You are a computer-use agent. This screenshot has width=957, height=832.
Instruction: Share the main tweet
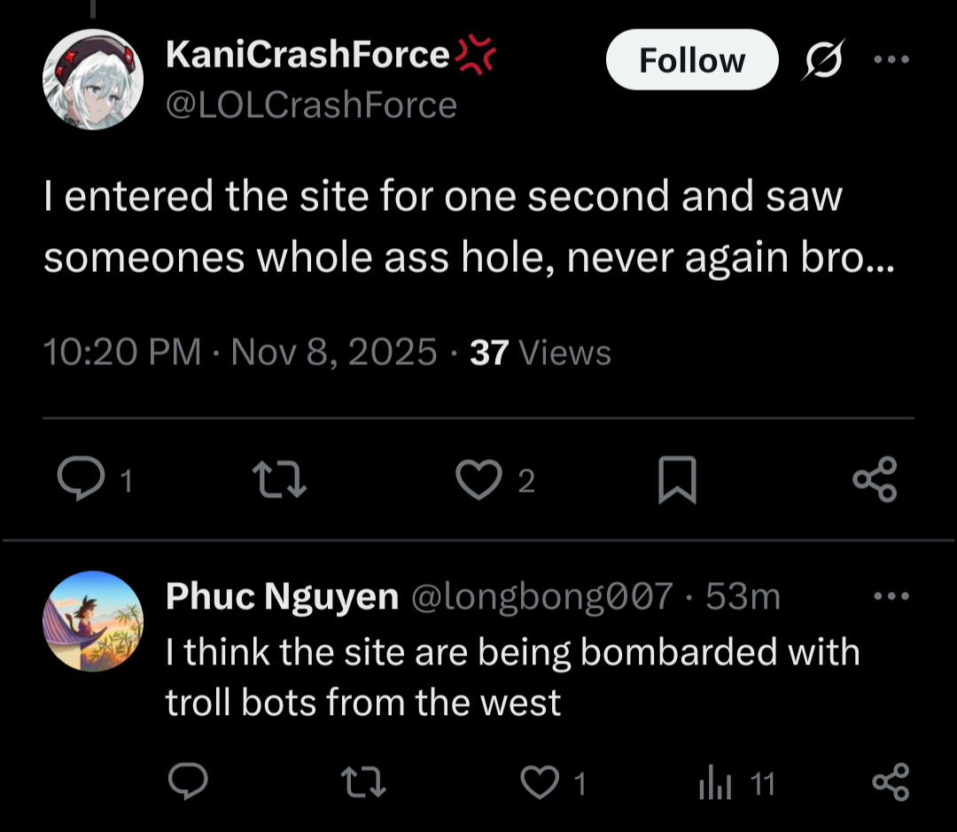[x=875, y=480]
